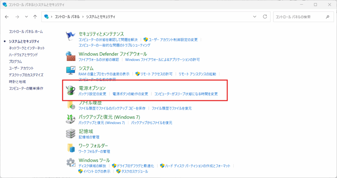Open ハード ディスク パーティションの作成とフォーマット
This screenshot has width=337, height=178.
pos(198,166)
